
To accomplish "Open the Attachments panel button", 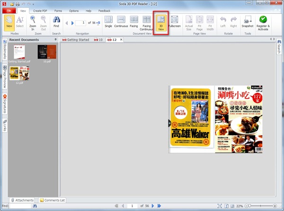I will 22,200.
